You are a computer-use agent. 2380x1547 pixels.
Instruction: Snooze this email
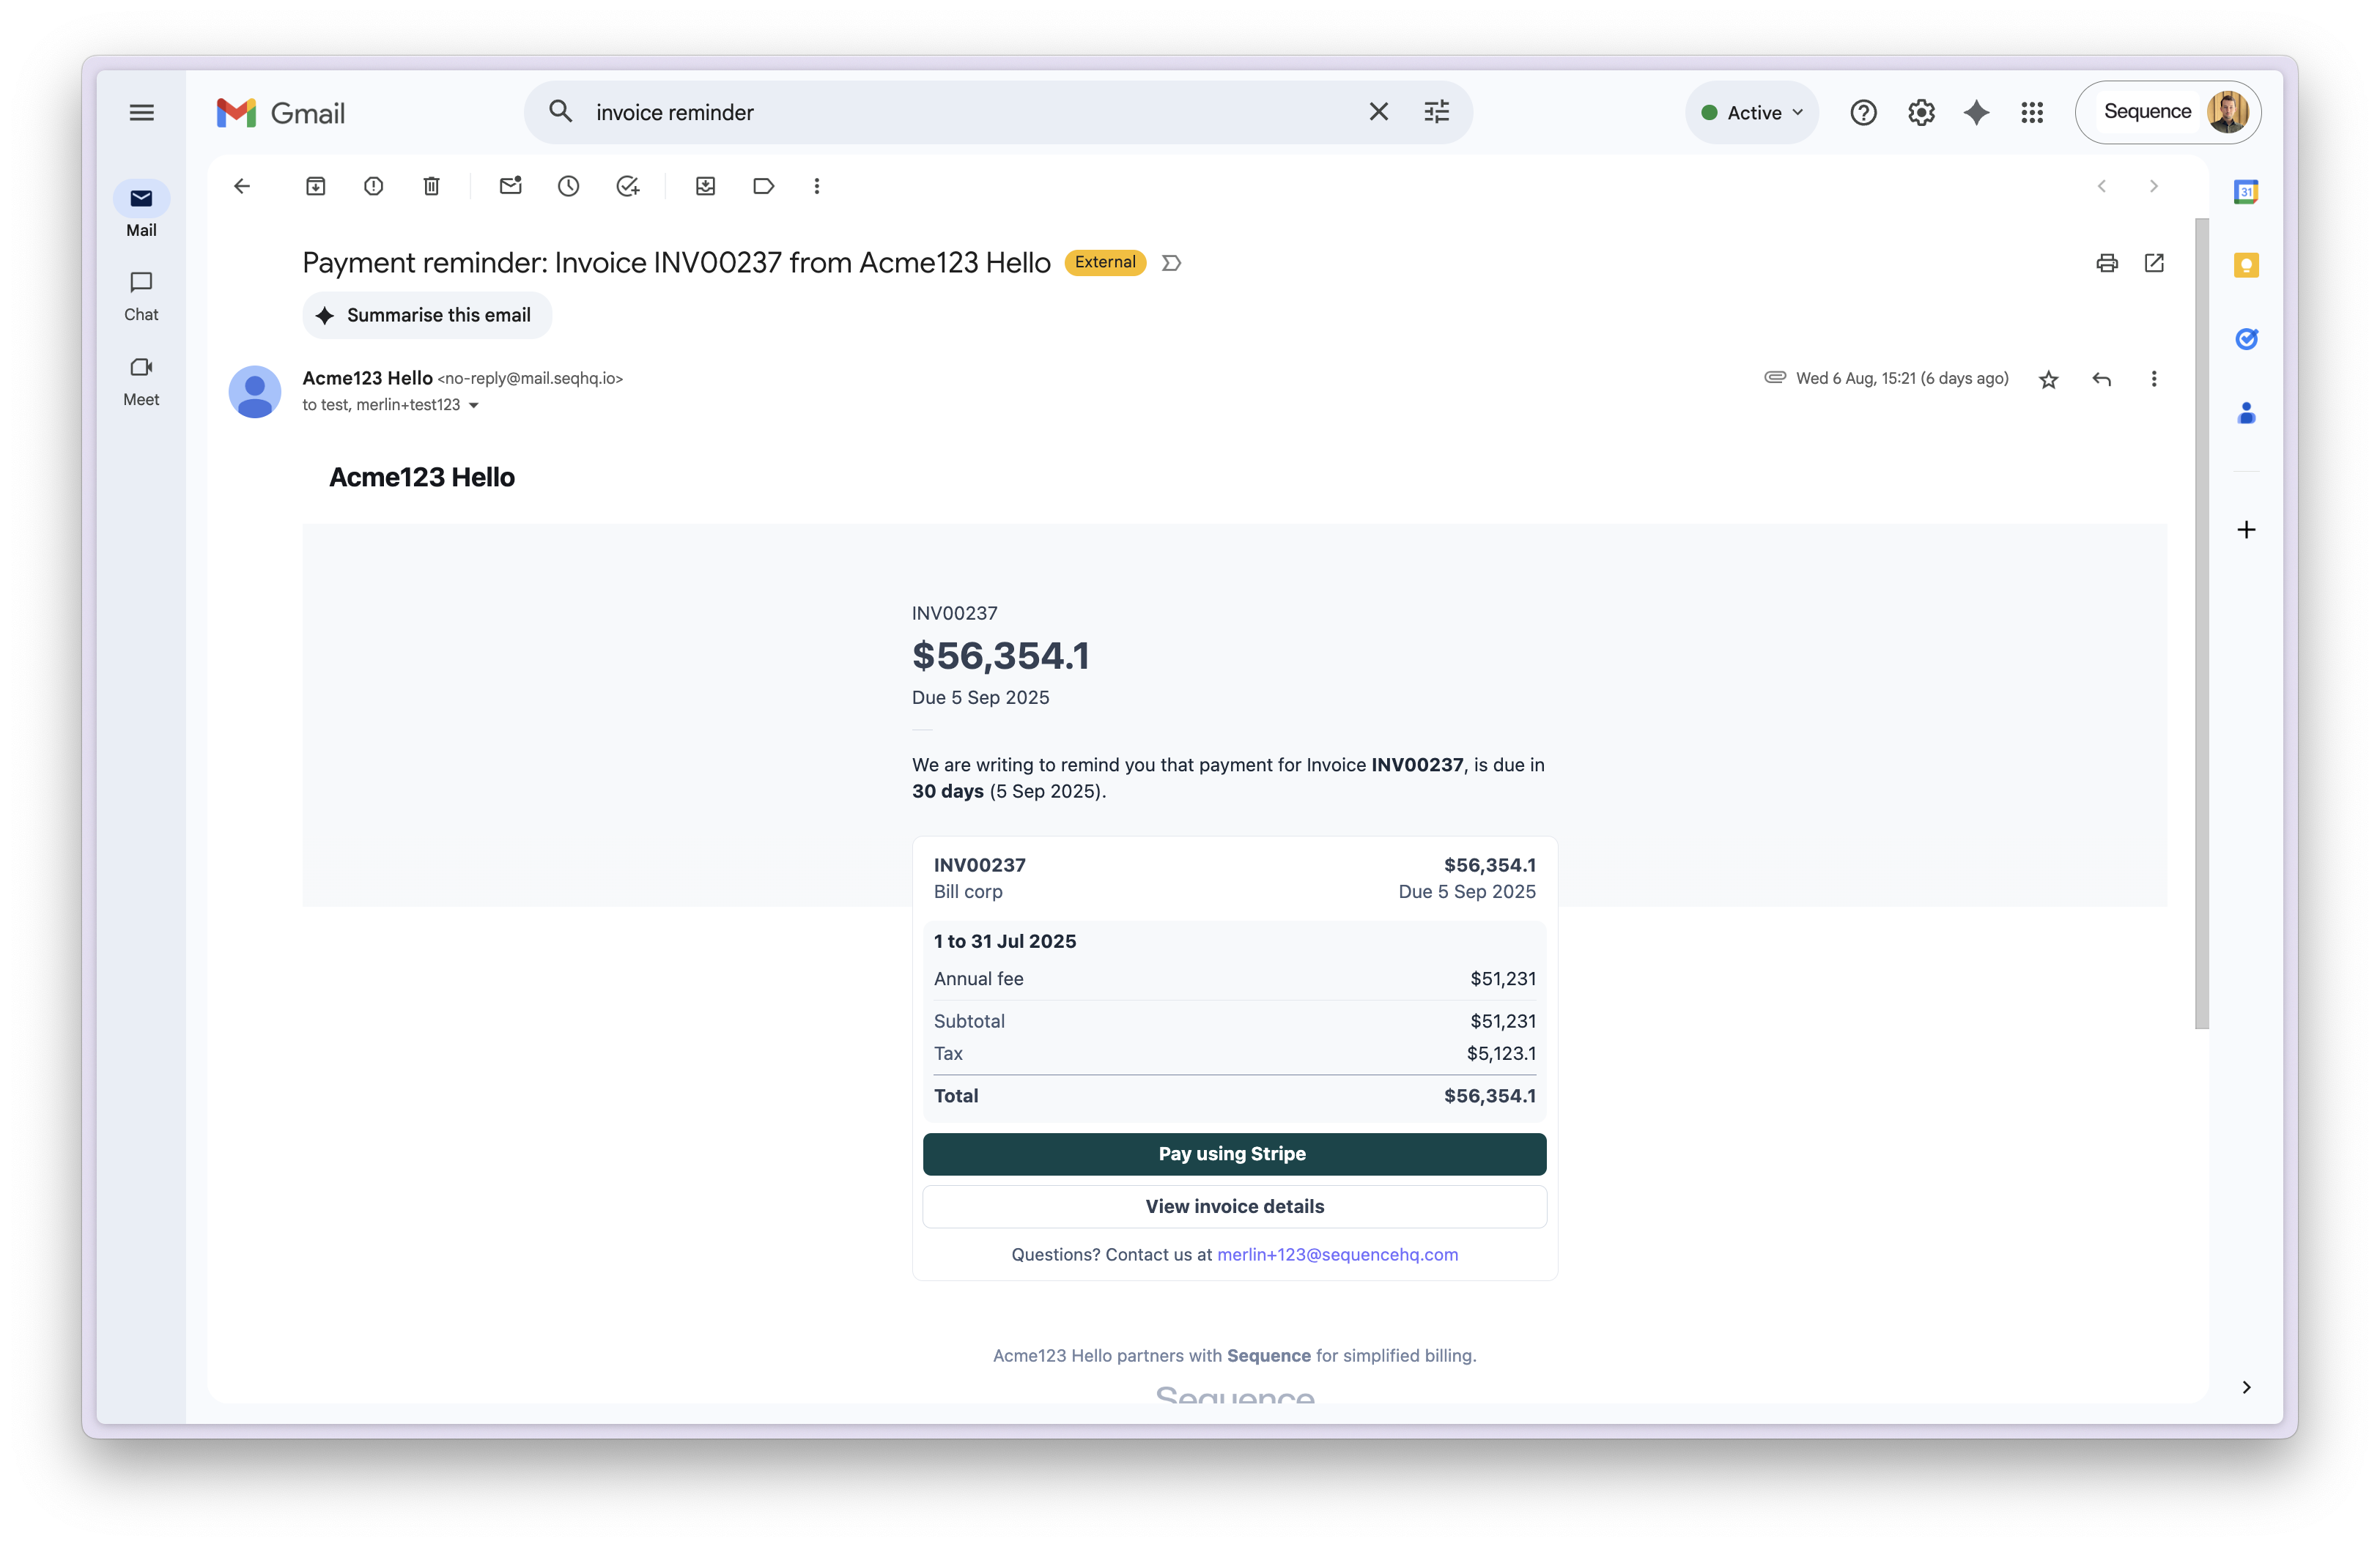pos(568,186)
